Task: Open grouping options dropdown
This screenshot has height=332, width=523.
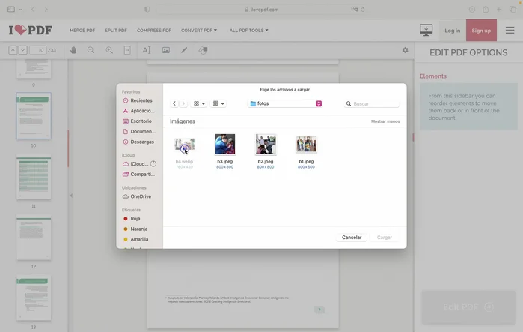Action: pos(218,103)
